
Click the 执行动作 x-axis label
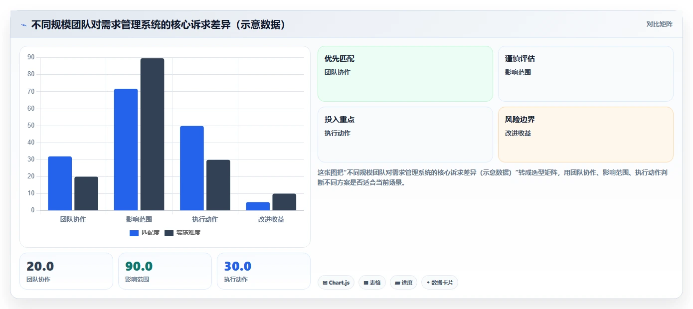[205, 219]
